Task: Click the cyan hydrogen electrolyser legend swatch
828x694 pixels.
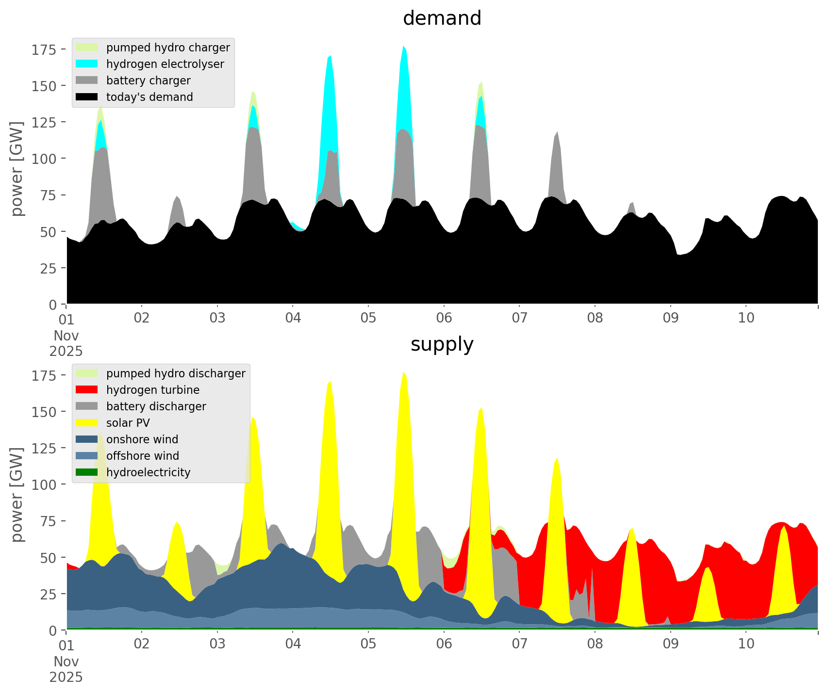Action: click(87, 64)
